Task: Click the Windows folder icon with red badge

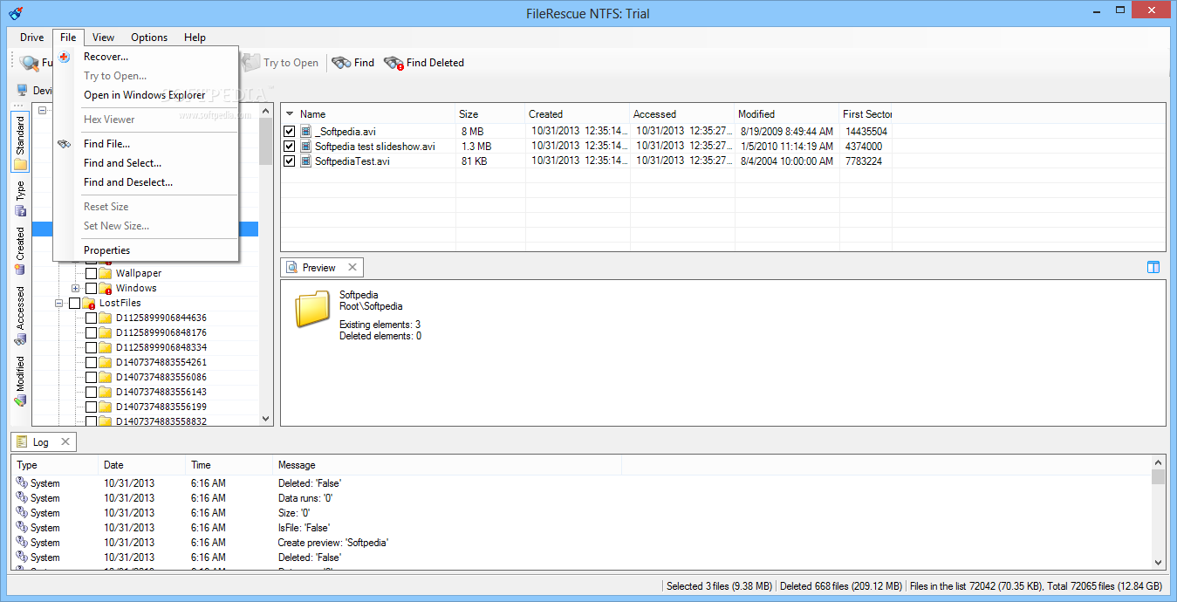Action: (106, 288)
